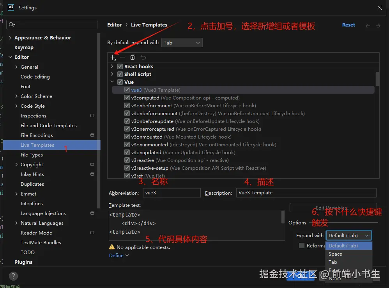Uncheck the vue3 template checkbox
Screen dimensions: 389x288
pyautogui.click(x=127, y=90)
